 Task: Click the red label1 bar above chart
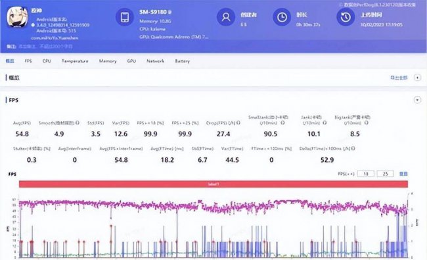point(213,184)
